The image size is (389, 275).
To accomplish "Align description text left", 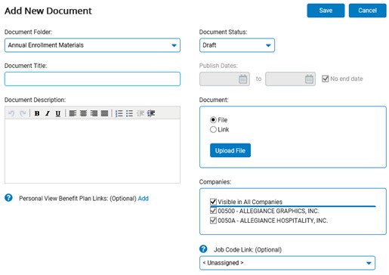I will [x=73, y=113].
